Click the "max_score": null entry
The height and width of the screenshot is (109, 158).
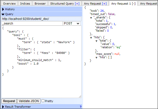point(108,54)
